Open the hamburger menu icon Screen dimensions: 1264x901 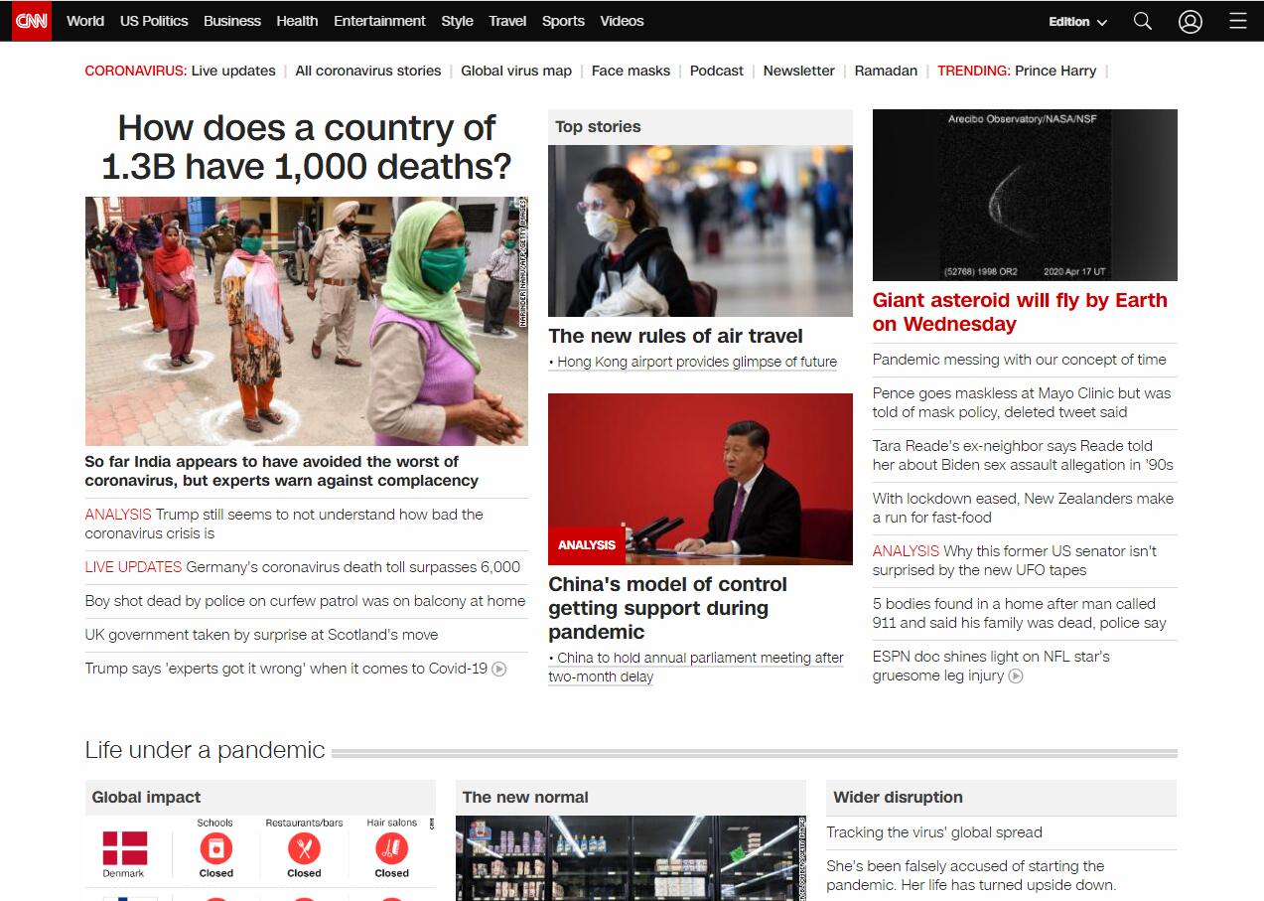[1237, 21]
